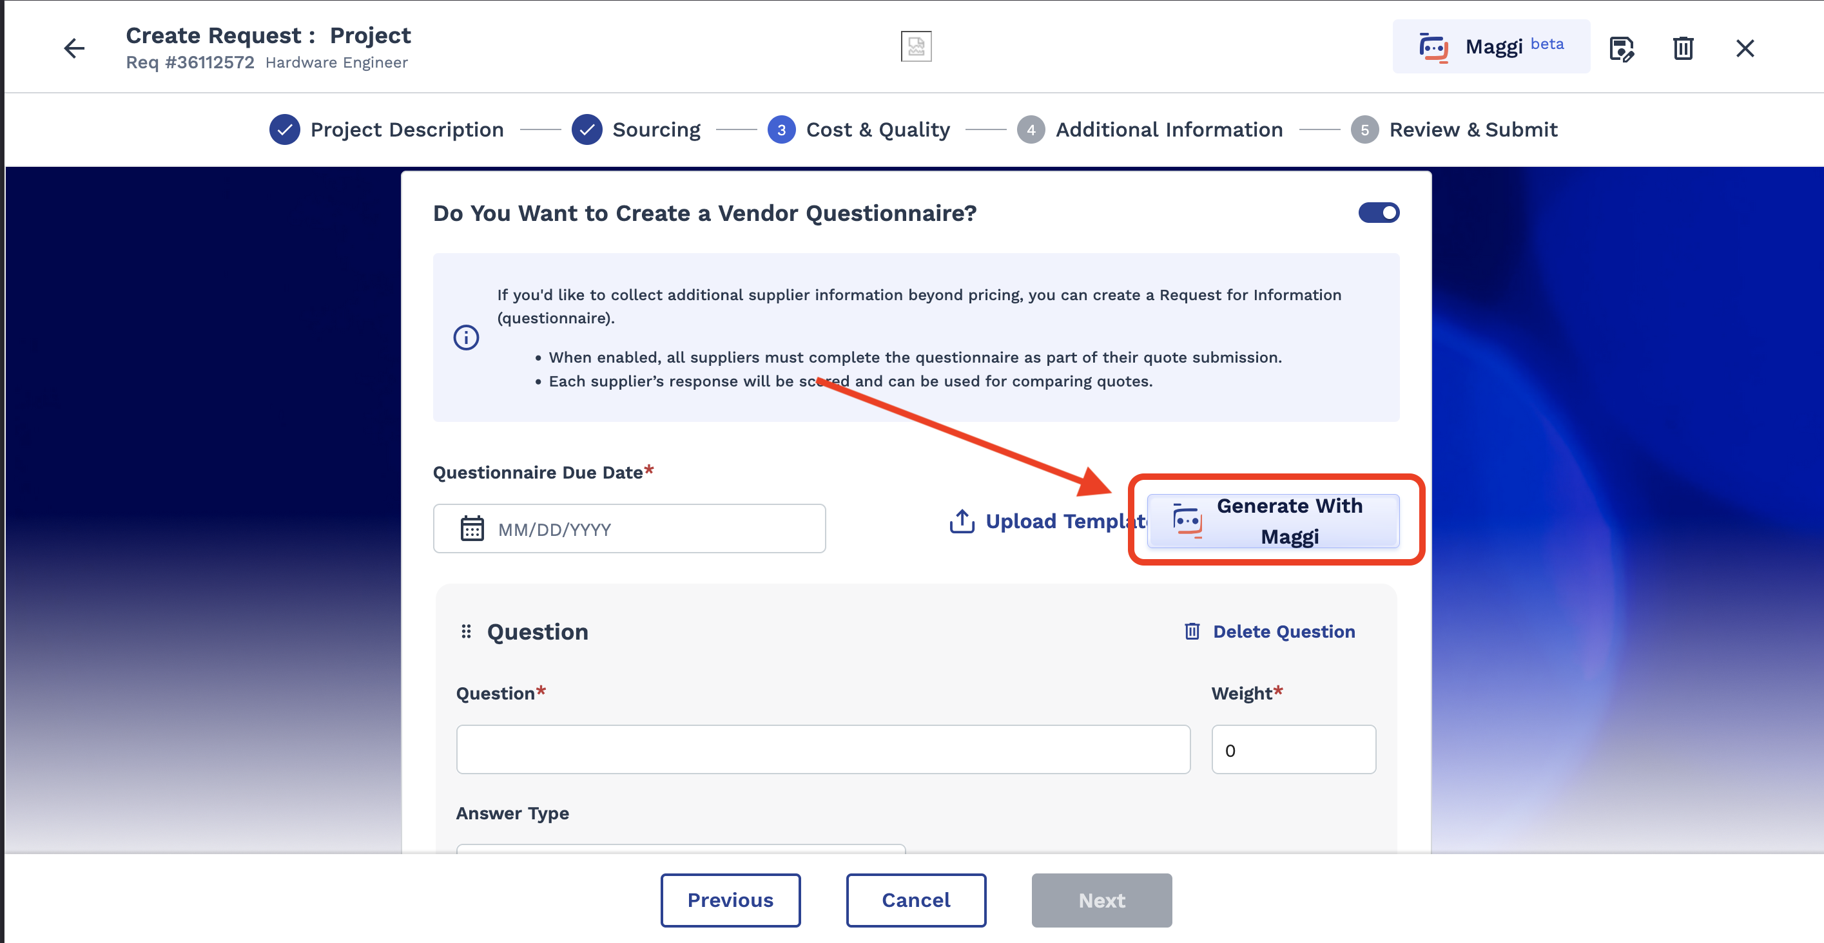Disable the Vendor Questionnaire toggle
Screen dimensions: 1824x943
click(x=1378, y=213)
